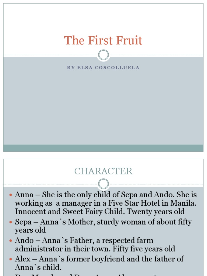The image size is (207, 276).
Task: Click the empty gray area of title slide
Action: pos(103,108)
